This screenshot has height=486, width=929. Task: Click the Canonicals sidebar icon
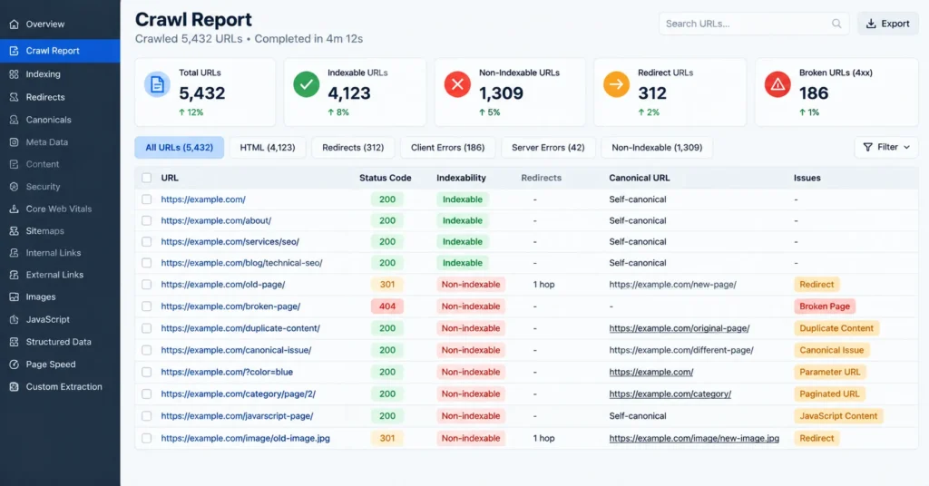tap(14, 120)
